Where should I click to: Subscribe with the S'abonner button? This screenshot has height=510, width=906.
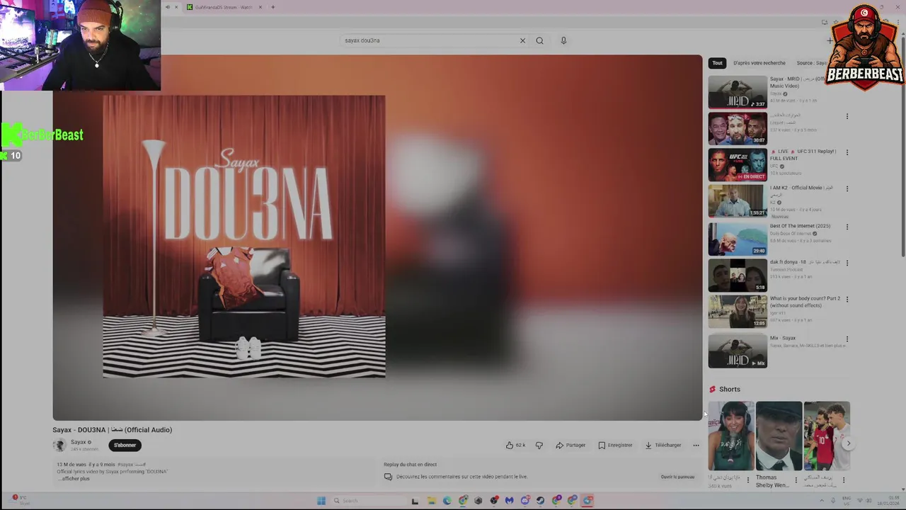pos(125,445)
